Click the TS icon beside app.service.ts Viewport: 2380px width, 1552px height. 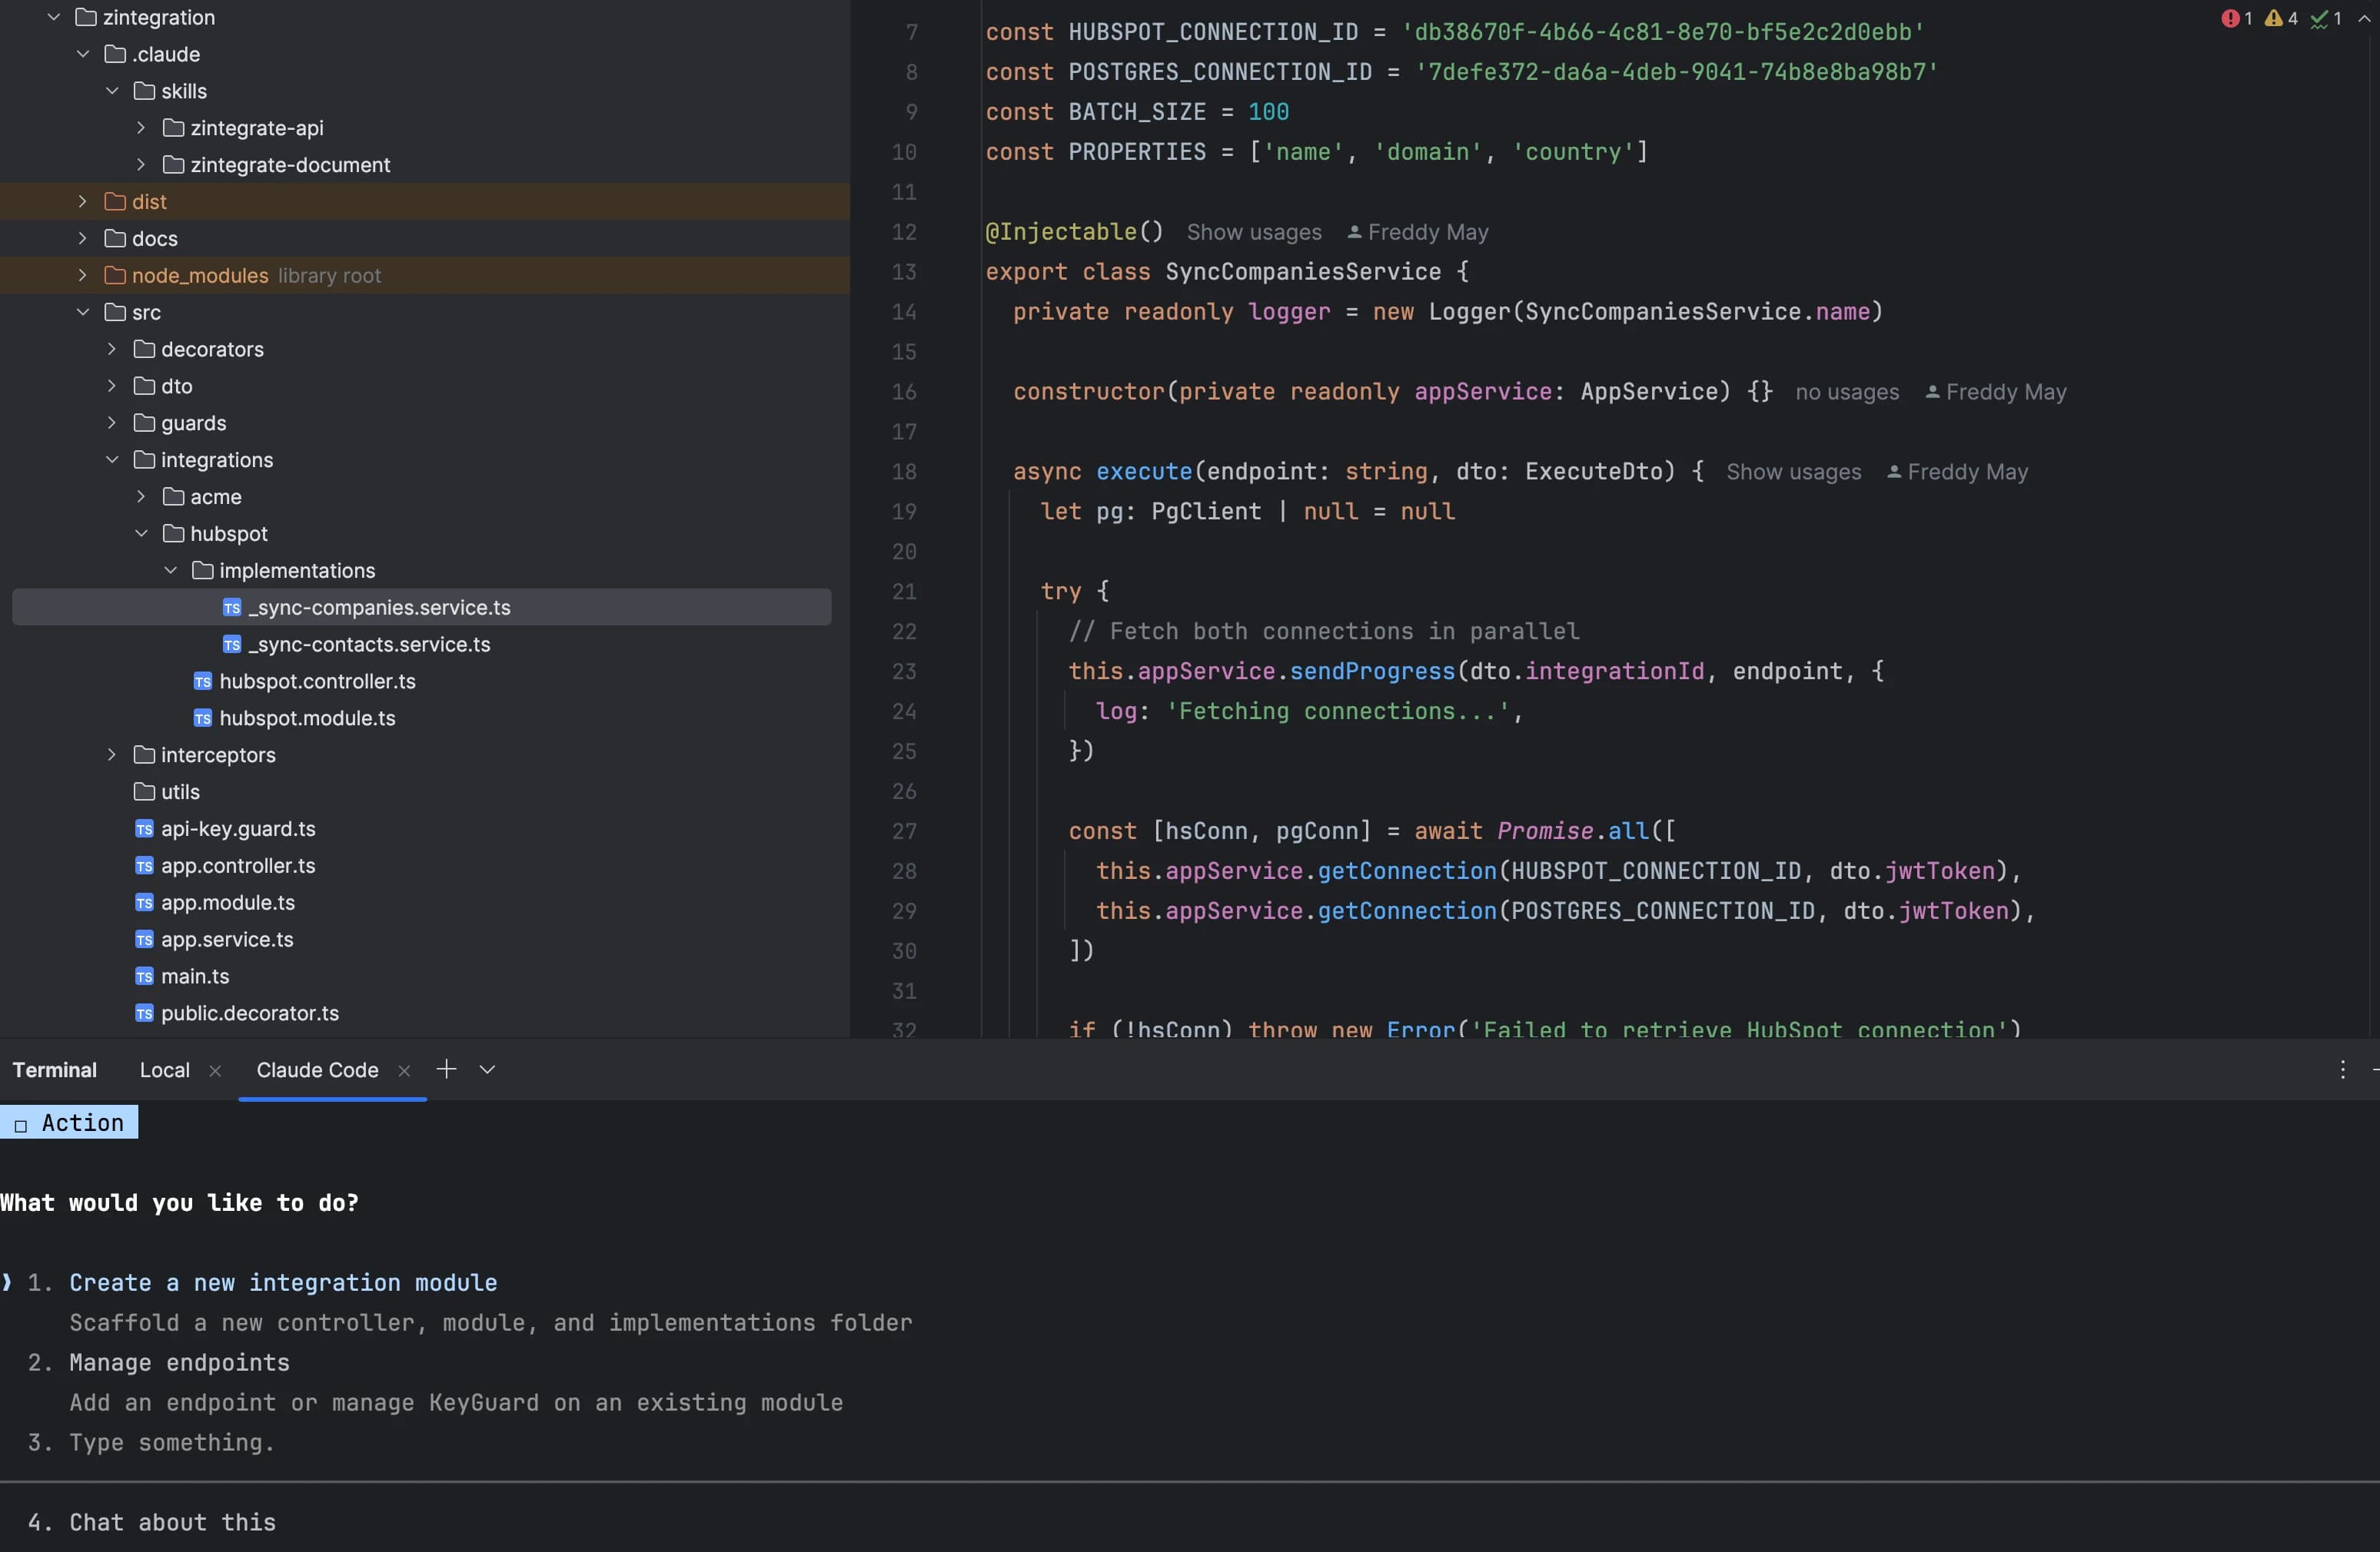click(144, 940)
